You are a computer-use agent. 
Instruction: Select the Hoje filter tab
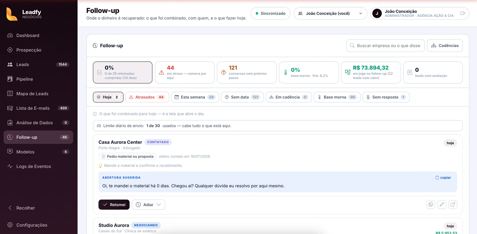pos(108,97)
